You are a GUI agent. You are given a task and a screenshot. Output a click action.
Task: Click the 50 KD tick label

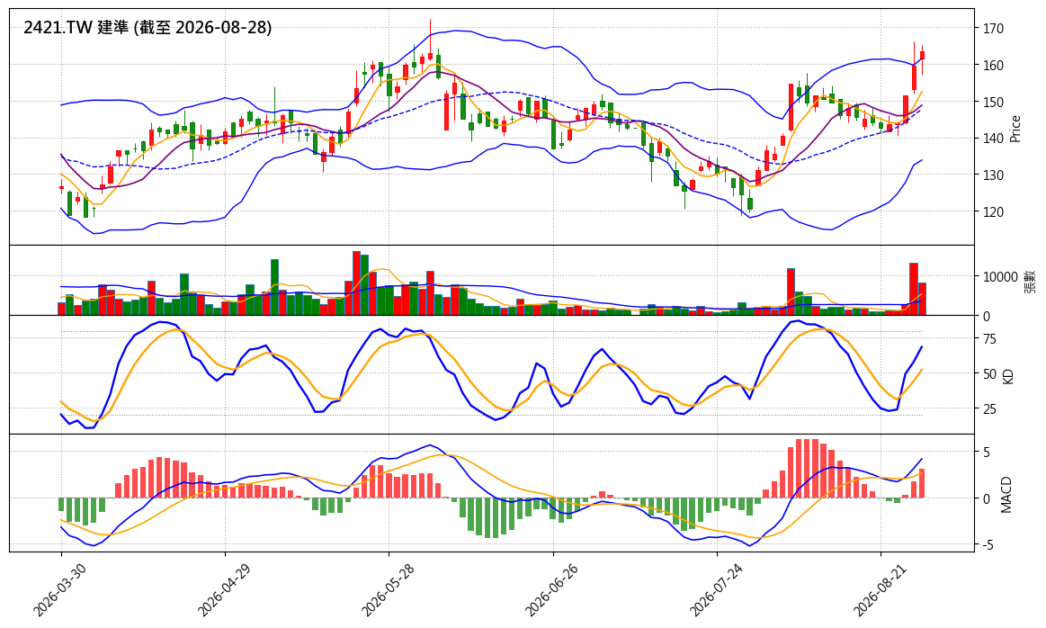989,373
